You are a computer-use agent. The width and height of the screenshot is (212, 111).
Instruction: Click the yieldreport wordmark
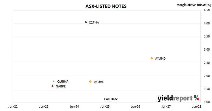click(175, 98)
